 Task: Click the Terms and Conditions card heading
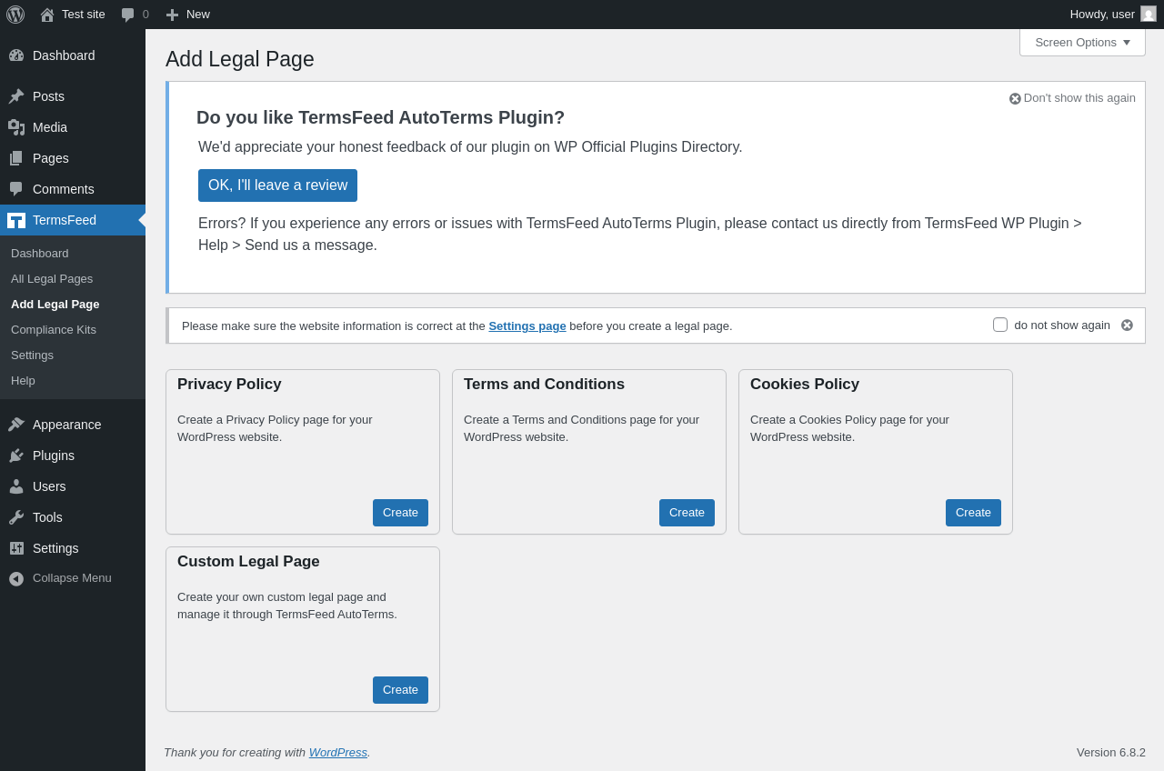click(544, 385)
